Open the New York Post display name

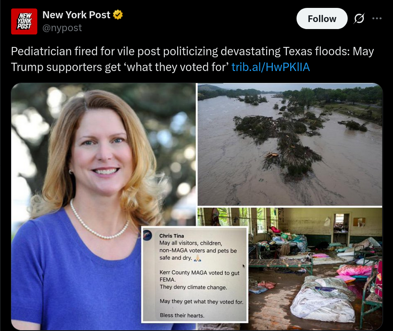coord(76,15)
